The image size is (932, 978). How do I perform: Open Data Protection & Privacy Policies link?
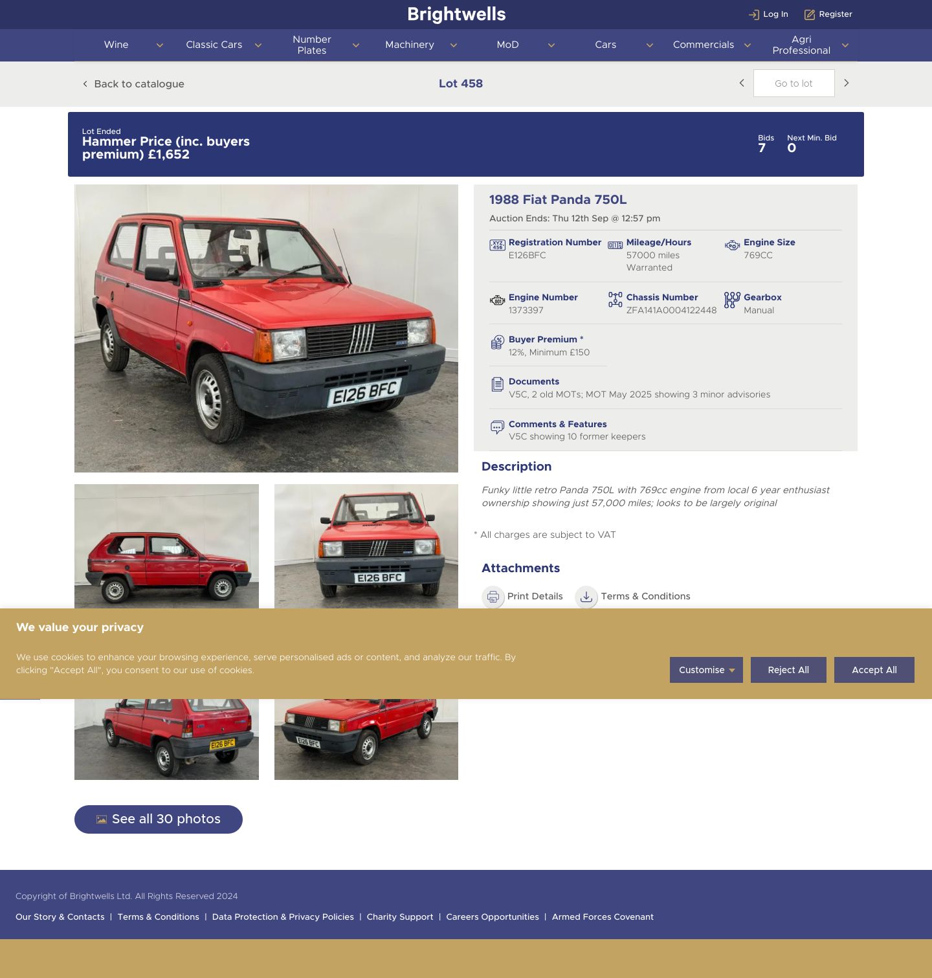tap(283, 917)
